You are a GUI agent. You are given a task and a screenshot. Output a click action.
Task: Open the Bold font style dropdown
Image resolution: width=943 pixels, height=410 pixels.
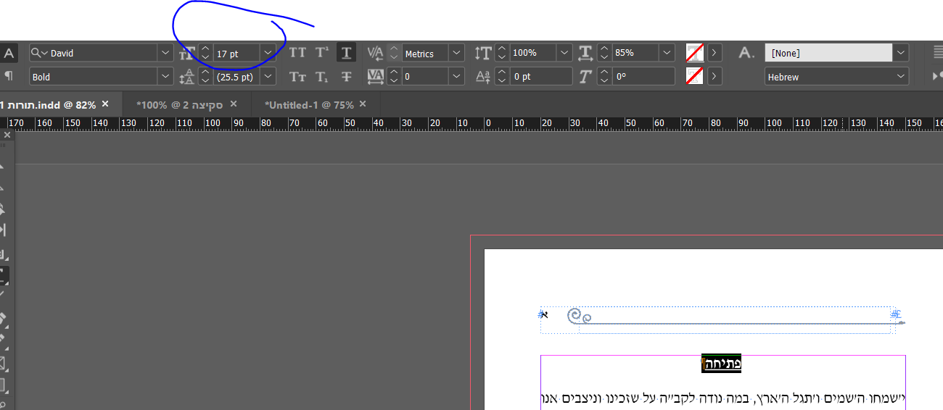[x=165, y=76]
